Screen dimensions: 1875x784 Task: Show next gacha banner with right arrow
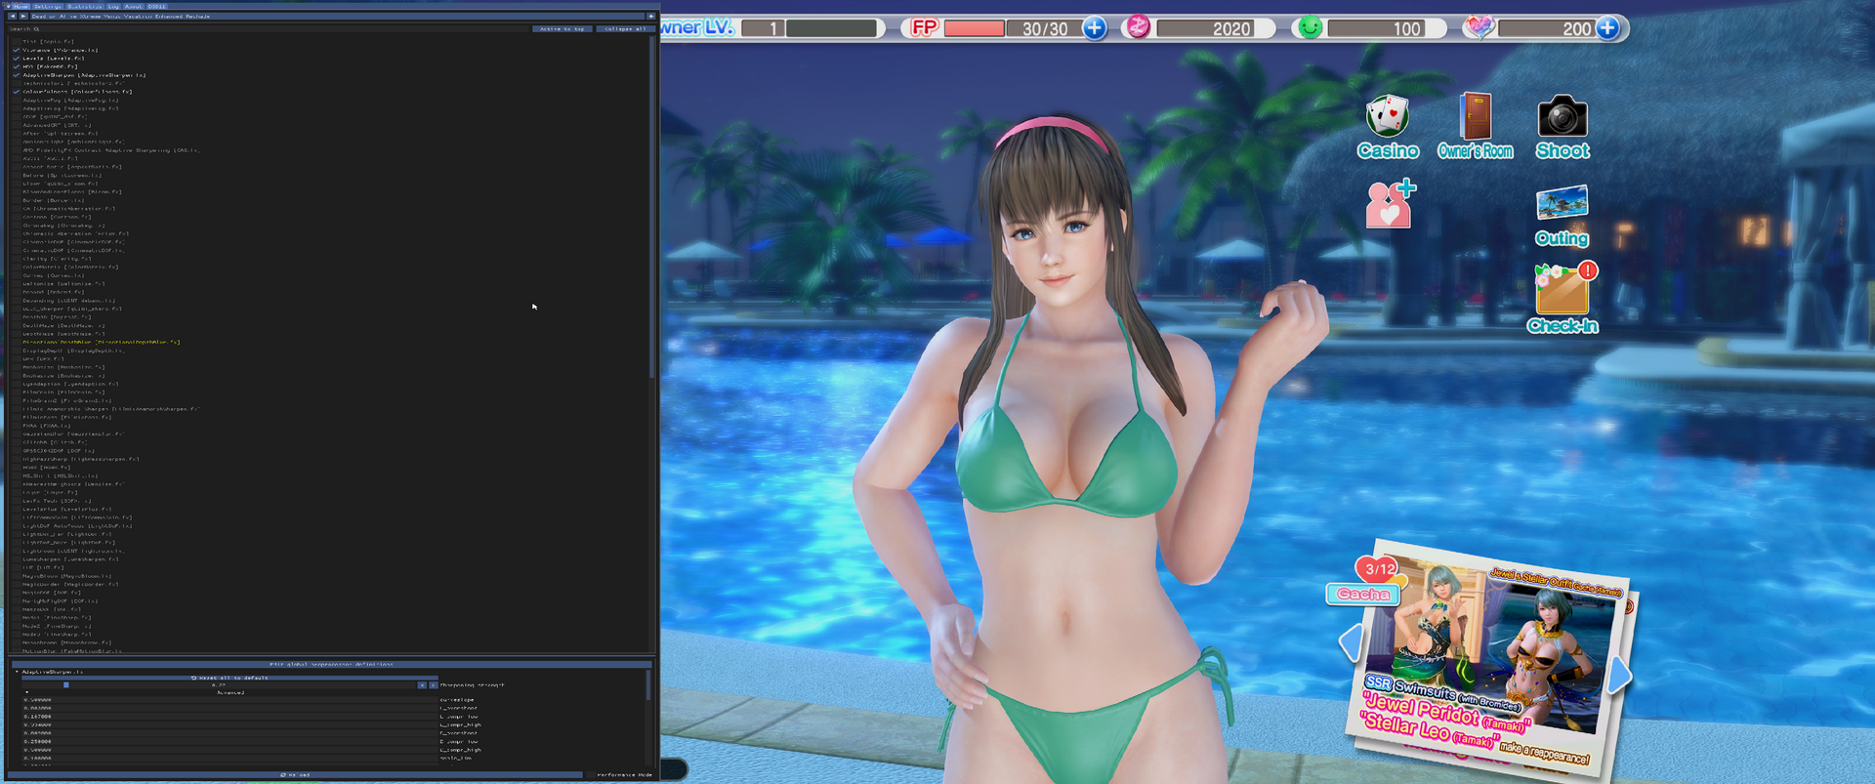click(1619, 674)
